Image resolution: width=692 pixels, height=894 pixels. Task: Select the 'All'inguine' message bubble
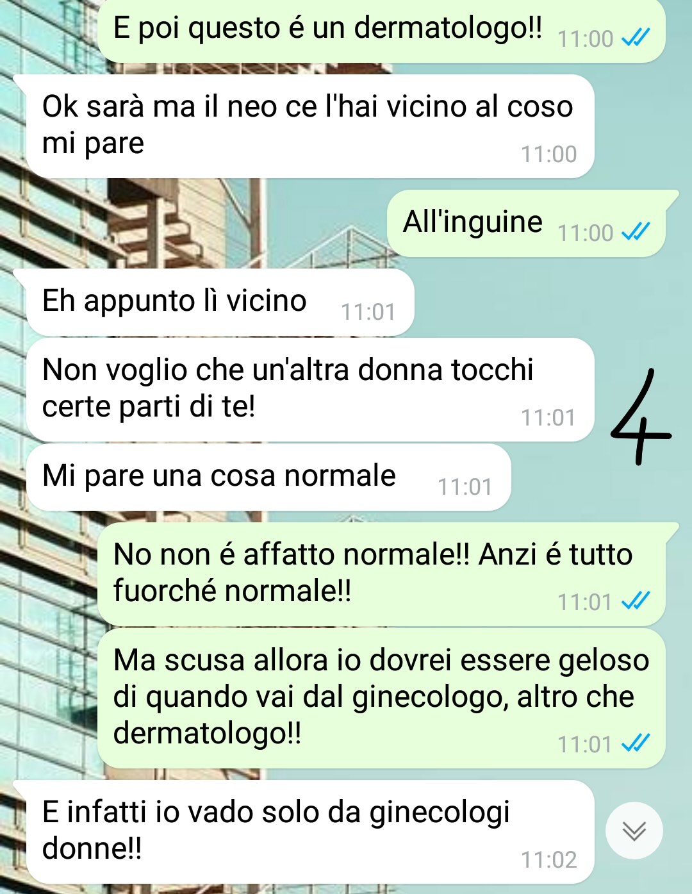click(526, 224)
